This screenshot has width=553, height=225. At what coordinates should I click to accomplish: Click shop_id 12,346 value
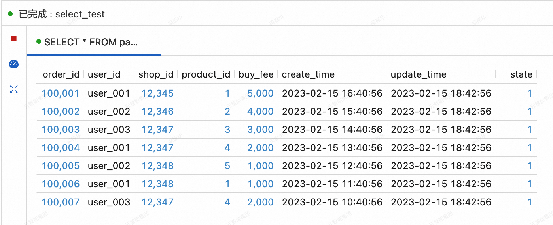(x=157, y=112)
